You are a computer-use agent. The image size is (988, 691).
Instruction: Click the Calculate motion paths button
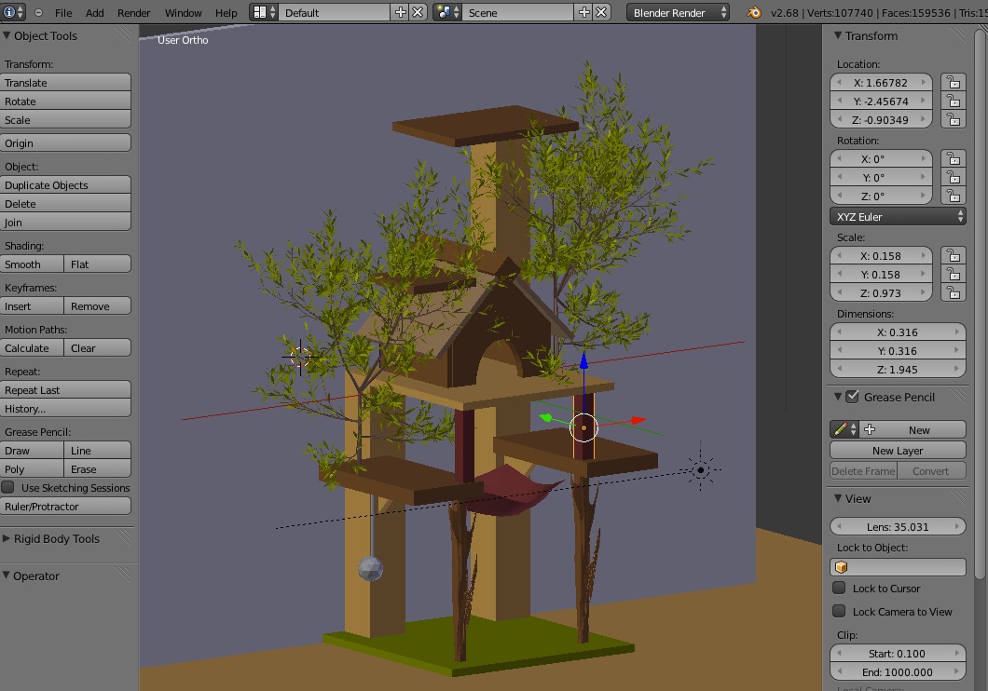point(32,348)
